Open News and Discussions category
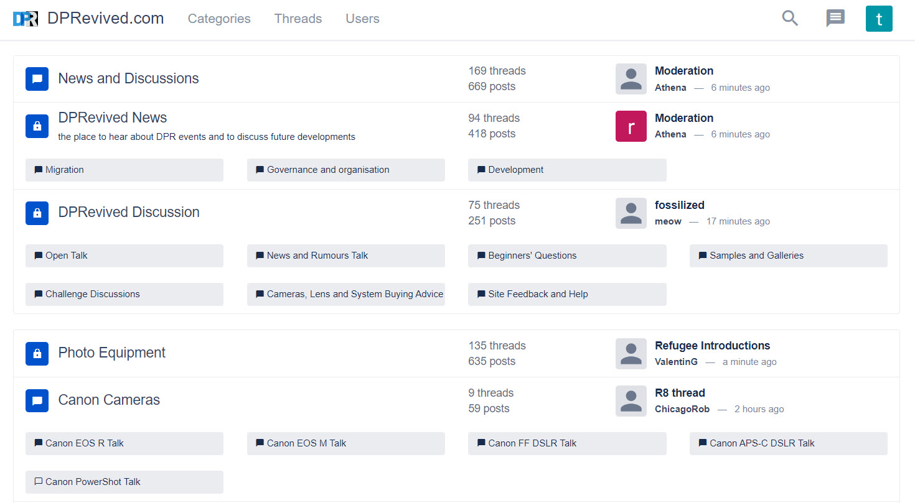 [x=128, y=78]
